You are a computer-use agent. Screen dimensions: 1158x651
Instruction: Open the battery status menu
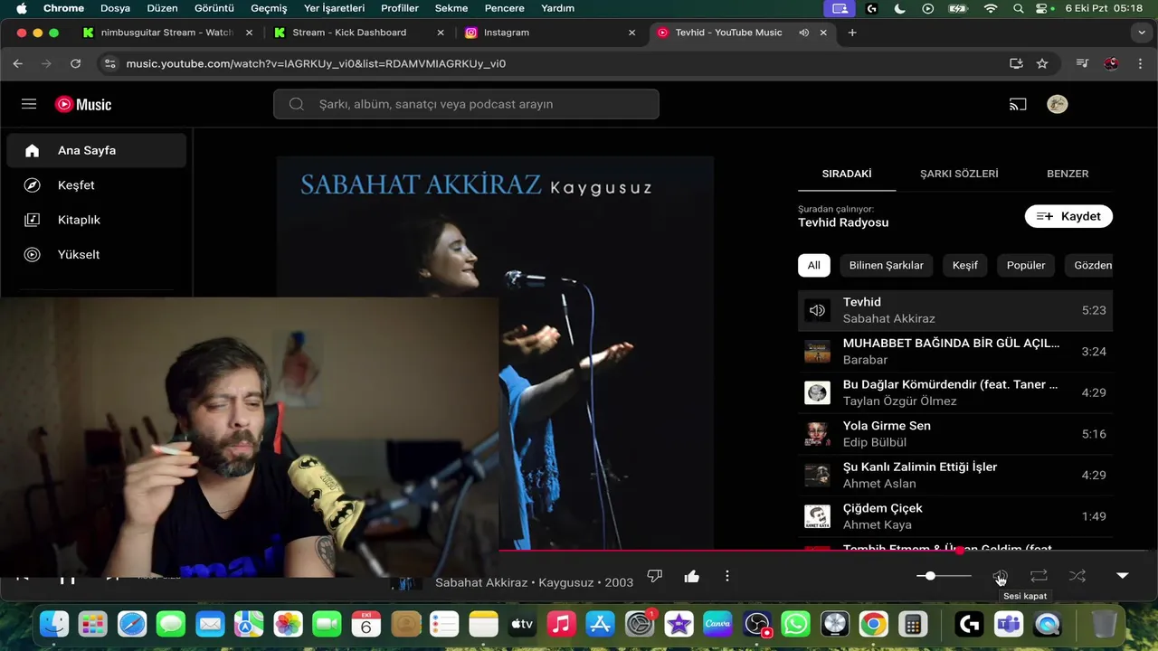tap(958, 8)
